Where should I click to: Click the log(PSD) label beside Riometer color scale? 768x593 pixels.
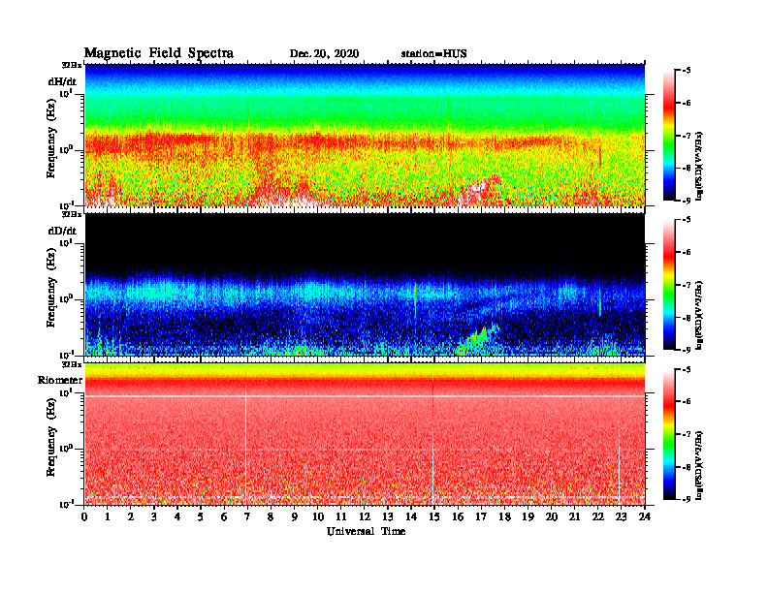[x=699, y=465]
